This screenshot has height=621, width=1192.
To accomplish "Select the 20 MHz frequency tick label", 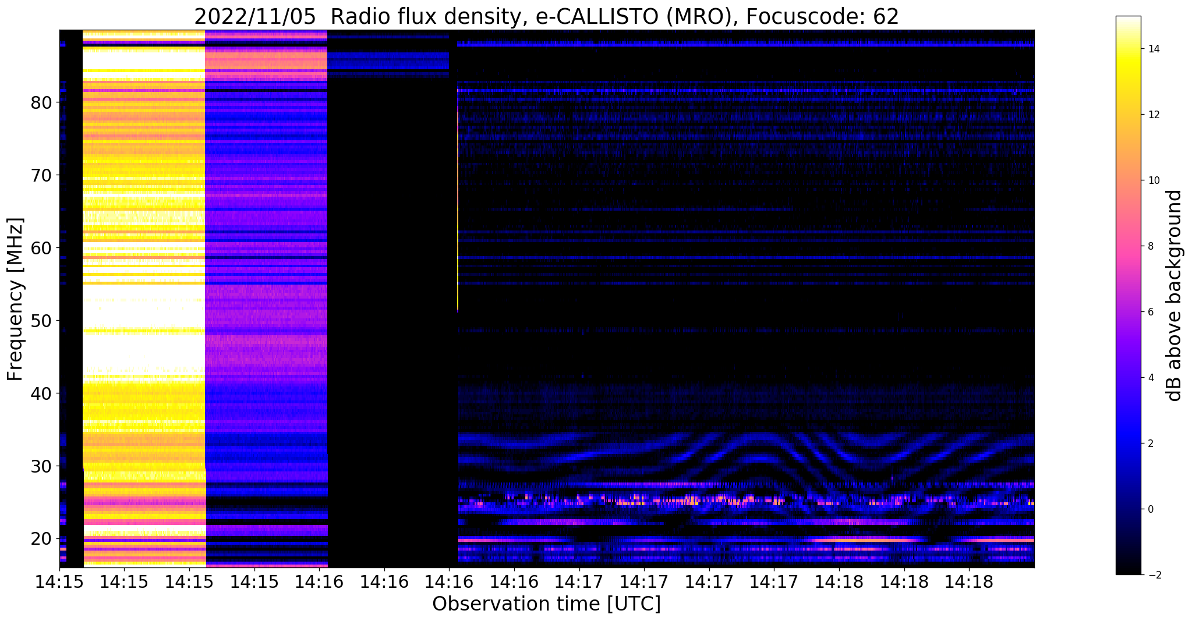I will (x=42, y=539).
